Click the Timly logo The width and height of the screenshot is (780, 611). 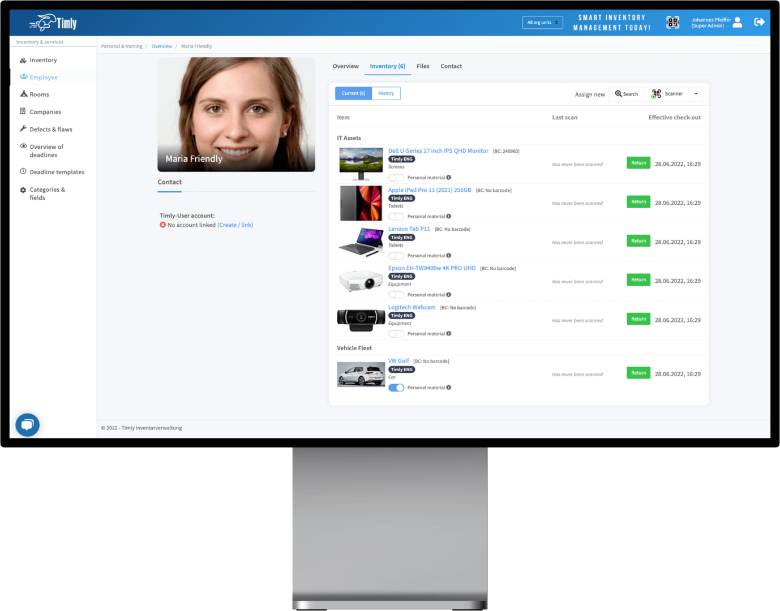tap(53, 23)
